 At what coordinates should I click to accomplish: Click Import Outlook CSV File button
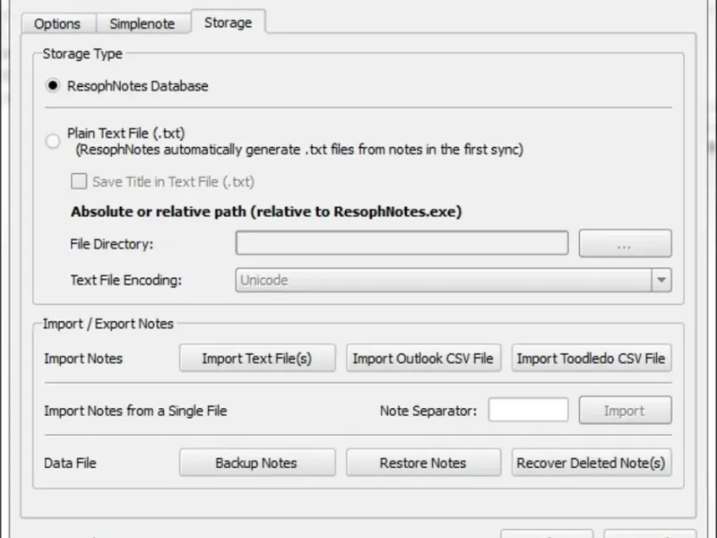click(x=423, y=359)
